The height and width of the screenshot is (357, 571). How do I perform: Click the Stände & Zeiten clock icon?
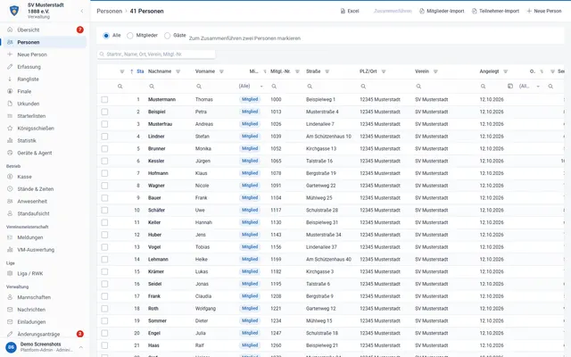[x=10, y=189]
